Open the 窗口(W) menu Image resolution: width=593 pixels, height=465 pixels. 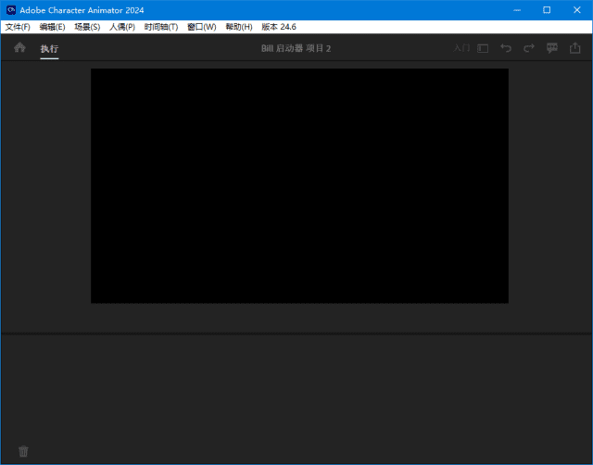point(202,27)
